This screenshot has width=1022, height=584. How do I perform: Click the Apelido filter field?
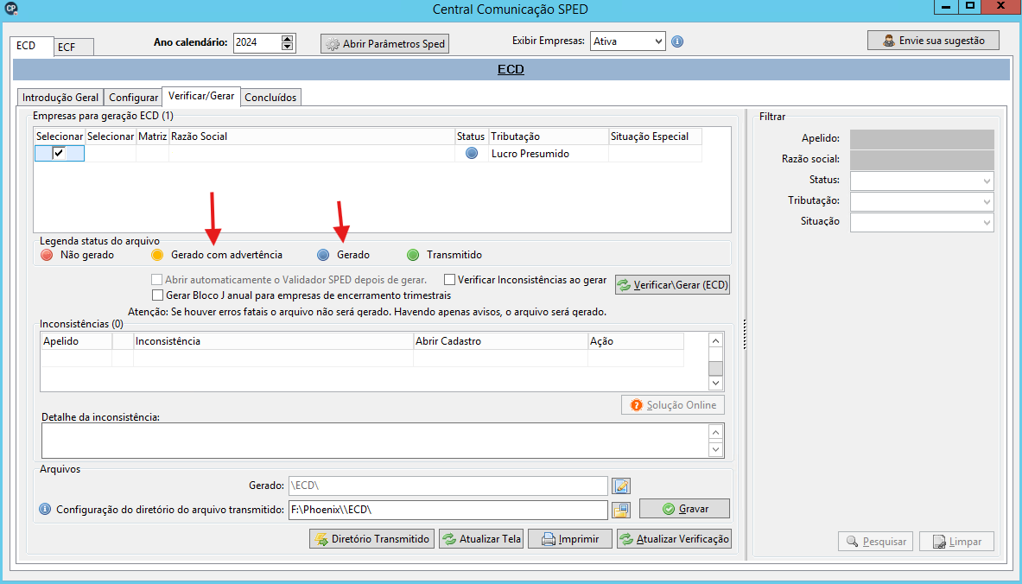[922, 139]
